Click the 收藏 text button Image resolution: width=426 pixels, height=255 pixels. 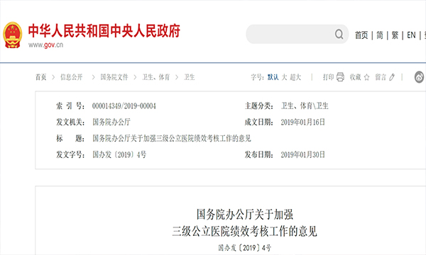(x=356, y=77)
